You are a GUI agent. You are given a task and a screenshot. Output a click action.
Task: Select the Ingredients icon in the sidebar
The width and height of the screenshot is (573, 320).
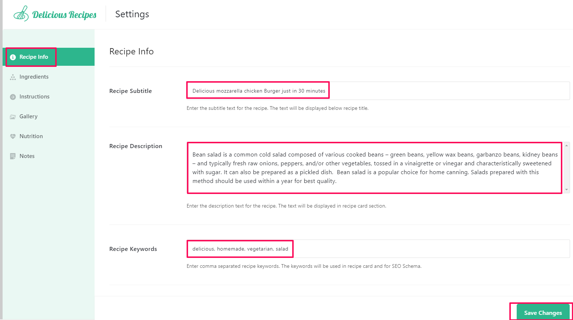[13, 76]
